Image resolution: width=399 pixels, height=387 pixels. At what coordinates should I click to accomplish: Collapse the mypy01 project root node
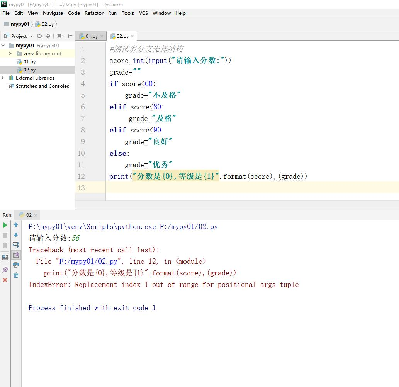pyautogui.click(x=3, y=45)
